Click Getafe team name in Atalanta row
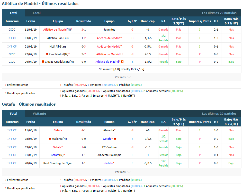 [58, 130]
